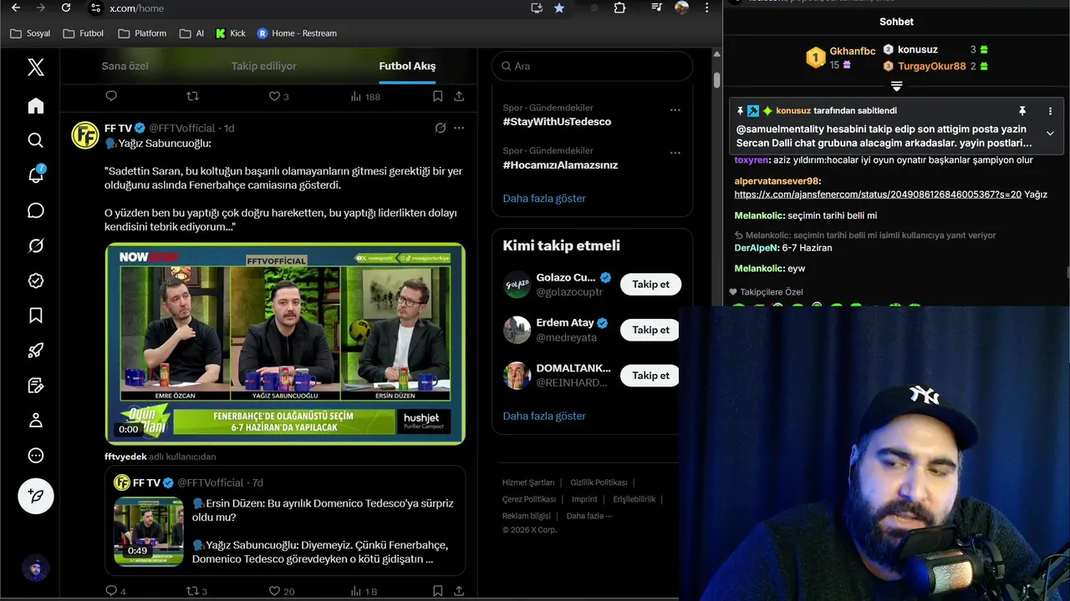Open ajansfenercom status link in chat
1070x601 pixels.
pos(878,194)
